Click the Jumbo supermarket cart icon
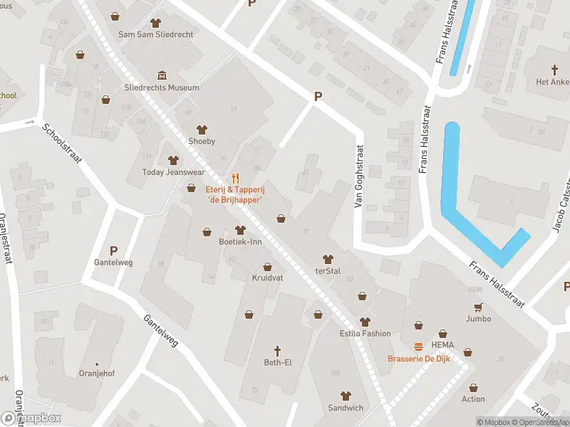 pyautogui.click(x=479, y=307)
